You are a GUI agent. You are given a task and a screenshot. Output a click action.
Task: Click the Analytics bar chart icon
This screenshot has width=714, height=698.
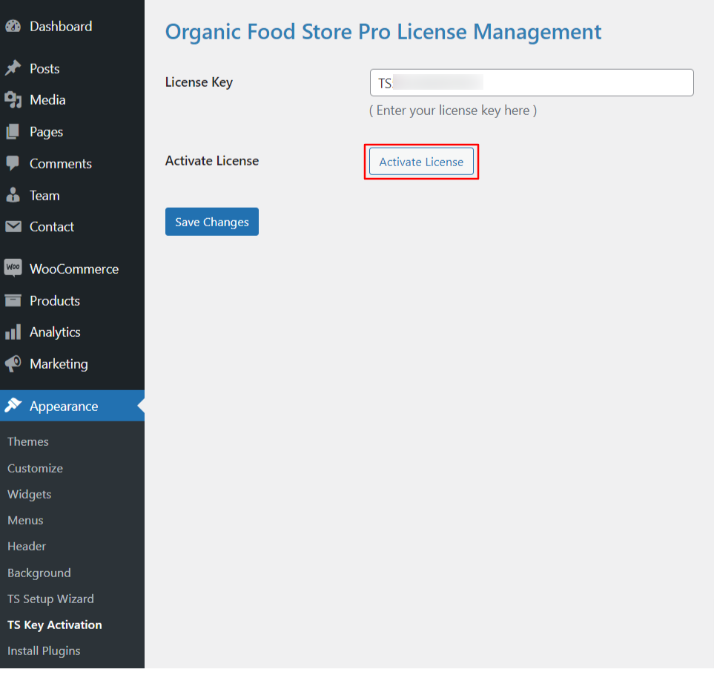pos(13,332)
